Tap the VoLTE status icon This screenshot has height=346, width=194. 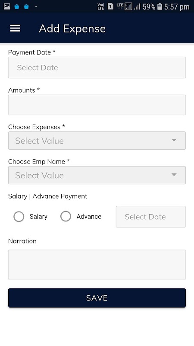pos(101,6)
